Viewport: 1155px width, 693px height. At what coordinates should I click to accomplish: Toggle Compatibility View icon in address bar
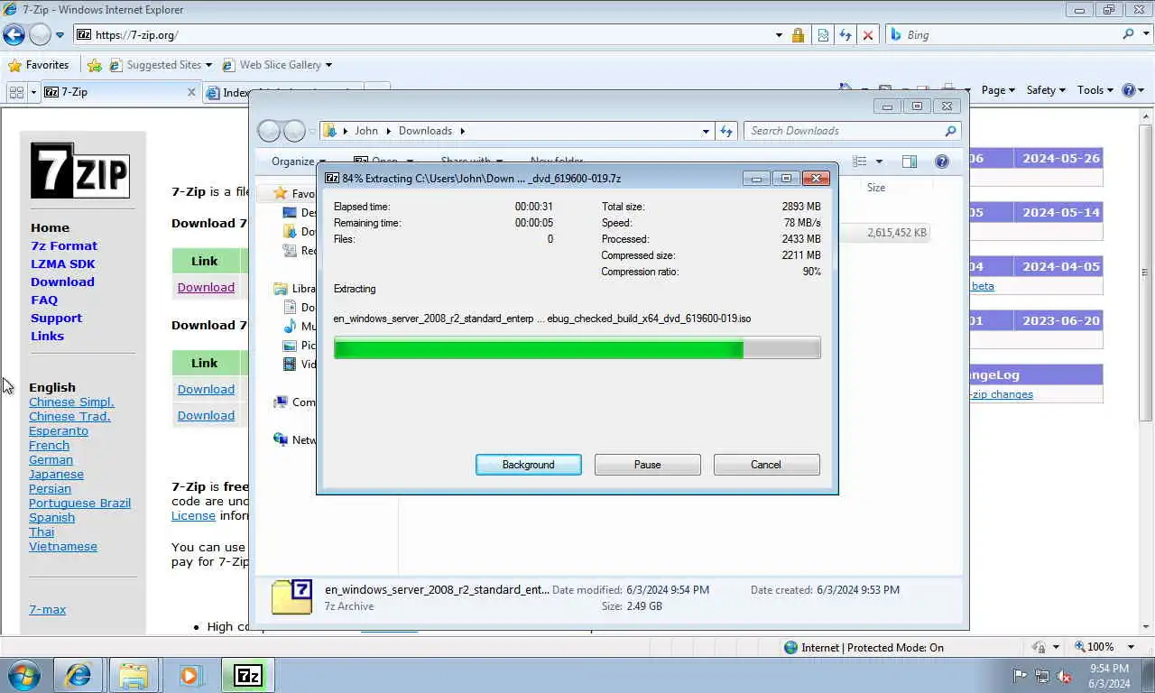tap(823, 35)
